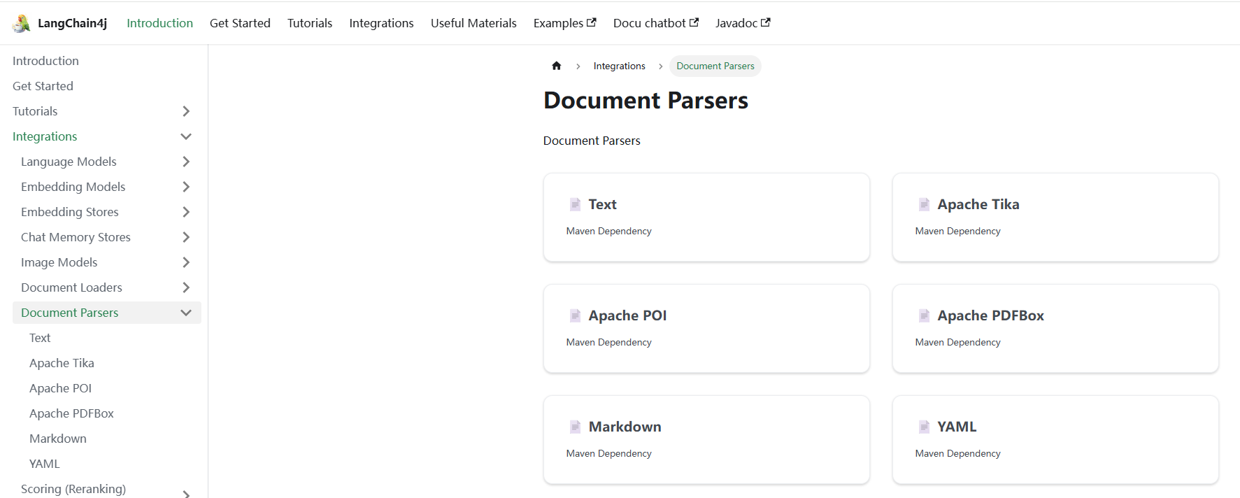Click the home breadcrumb icon
Image resolution: width=1240 pixels, height=498 pixels.
(557, 66)
